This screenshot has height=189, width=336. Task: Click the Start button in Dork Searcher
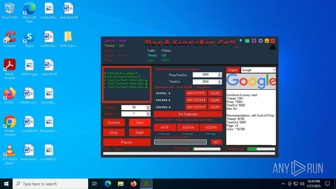coord(140,133)
